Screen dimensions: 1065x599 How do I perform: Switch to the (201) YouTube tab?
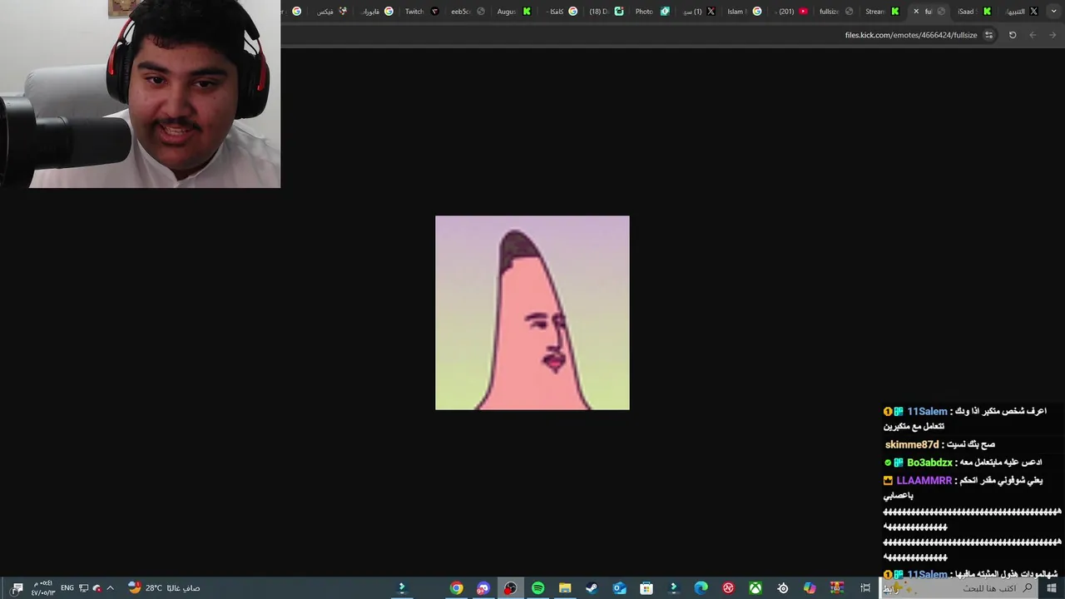click(790, 11)
